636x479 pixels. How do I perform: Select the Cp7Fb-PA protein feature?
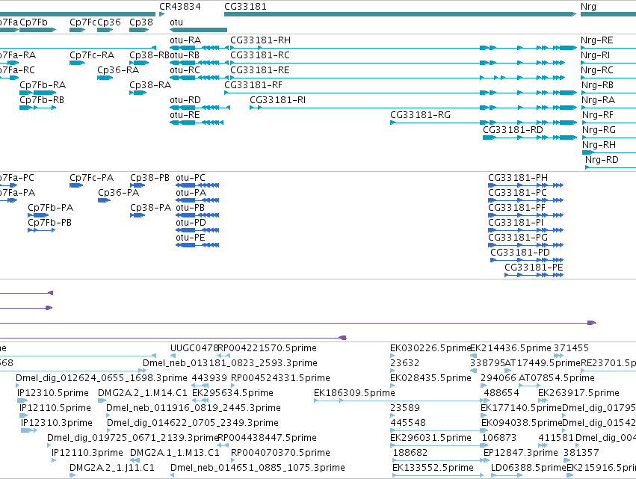pyautogui.click(x=38, y=215)
